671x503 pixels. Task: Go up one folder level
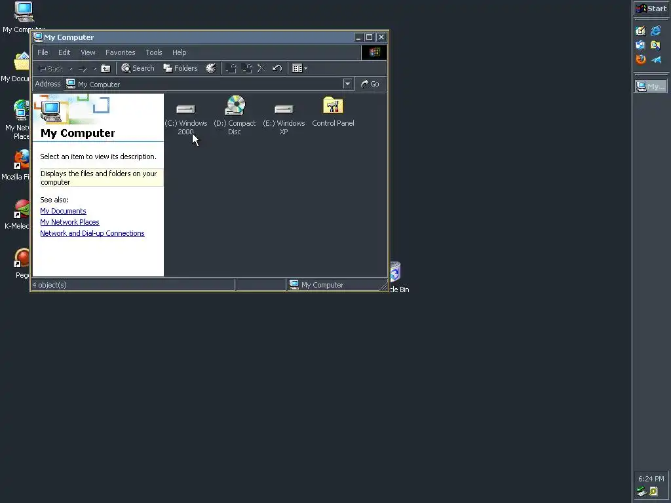tap(105, 68)
